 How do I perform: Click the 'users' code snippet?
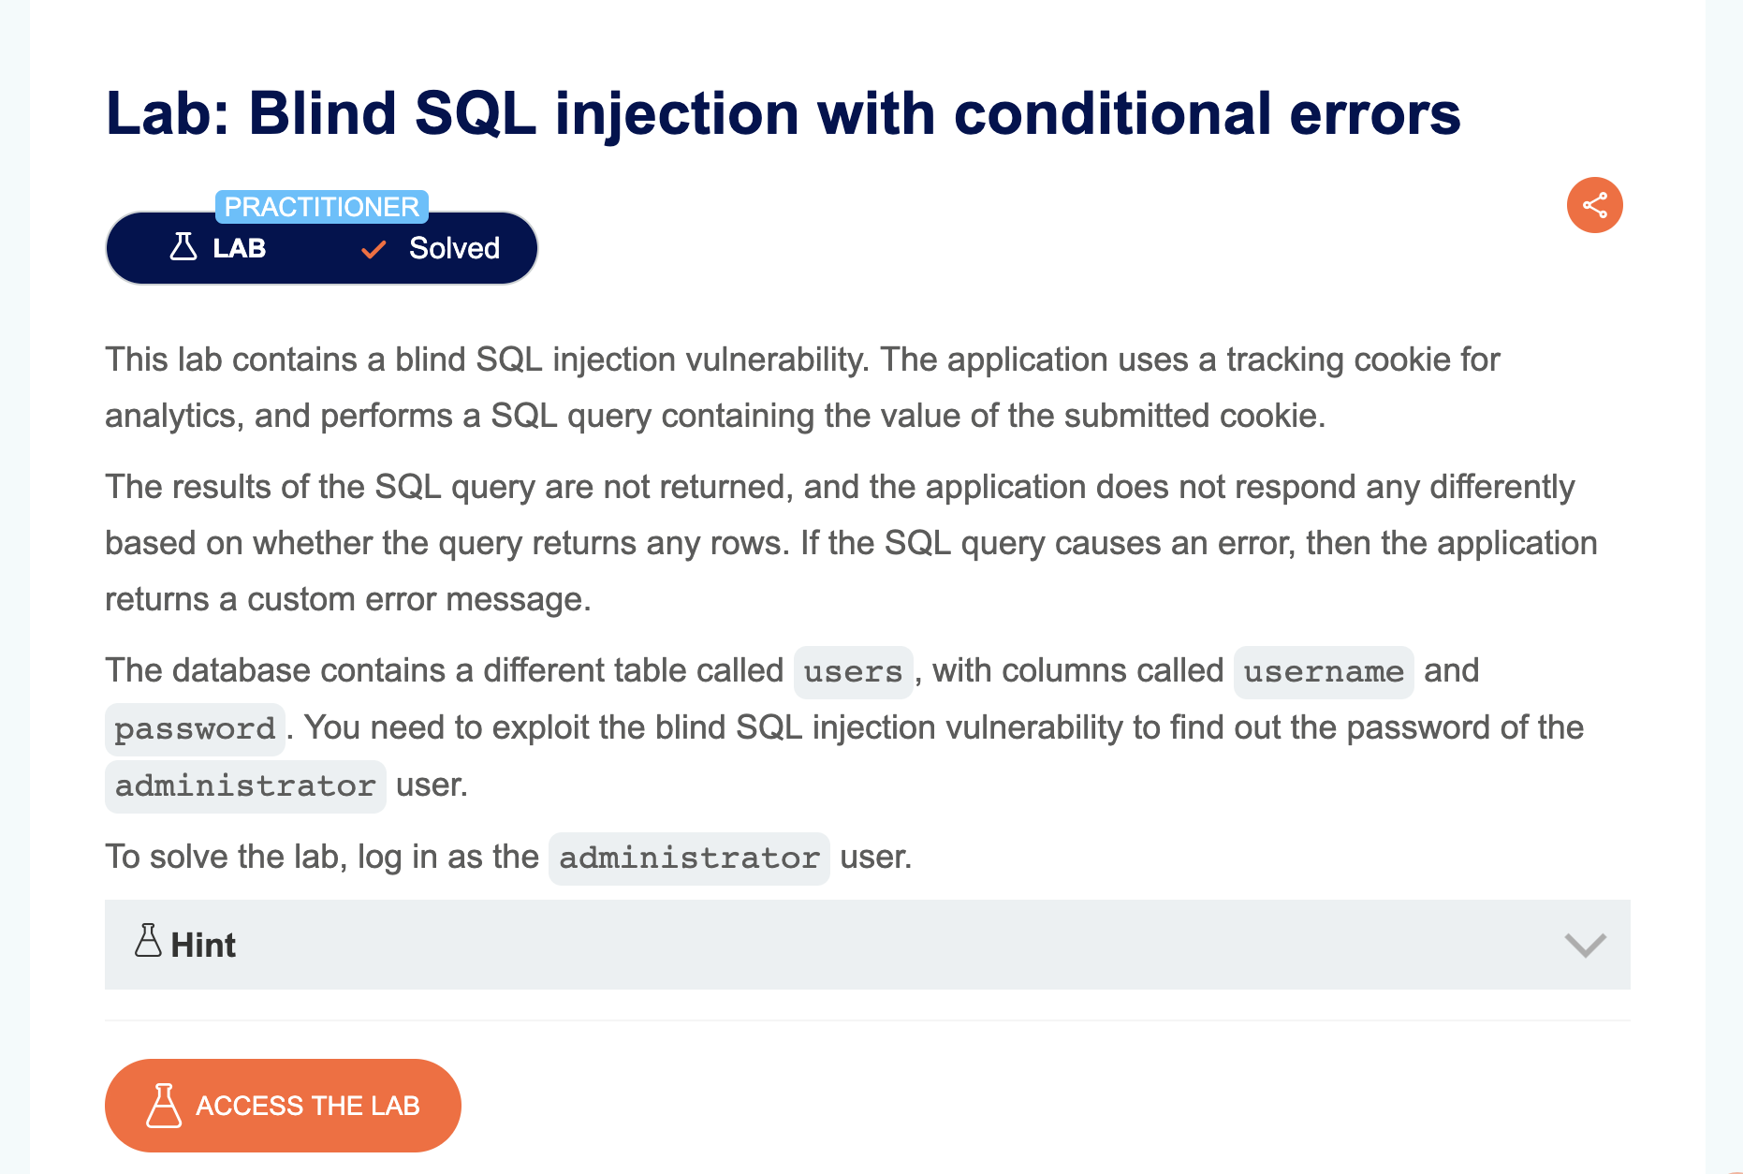pyautogui.click(x=853, y=672)
